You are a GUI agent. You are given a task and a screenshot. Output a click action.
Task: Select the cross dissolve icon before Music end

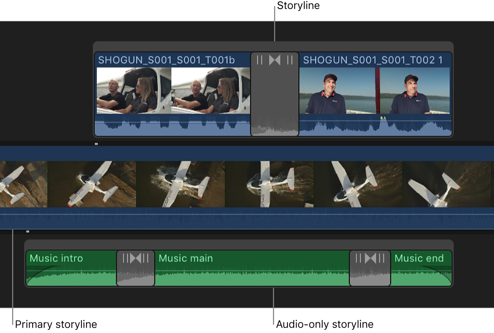370,258
